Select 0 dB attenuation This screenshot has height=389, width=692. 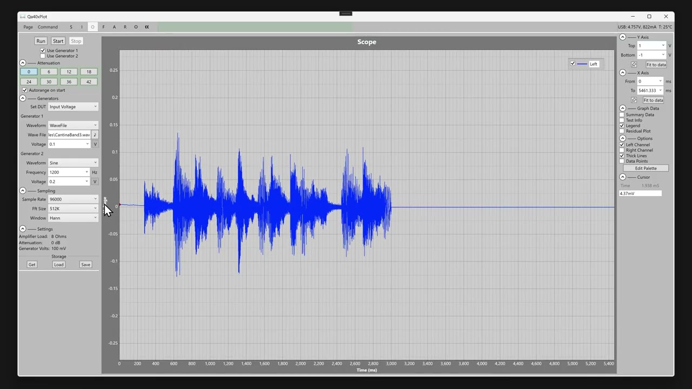pos(29,72)
